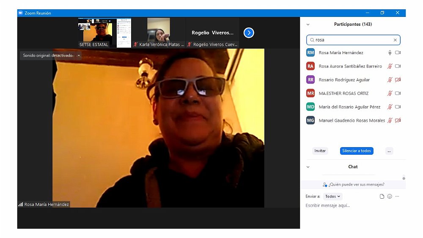Viewport: 423px width, 238px height.
Task: Collapse the Chat panel with the chevron
Action: tap(308, 167)
